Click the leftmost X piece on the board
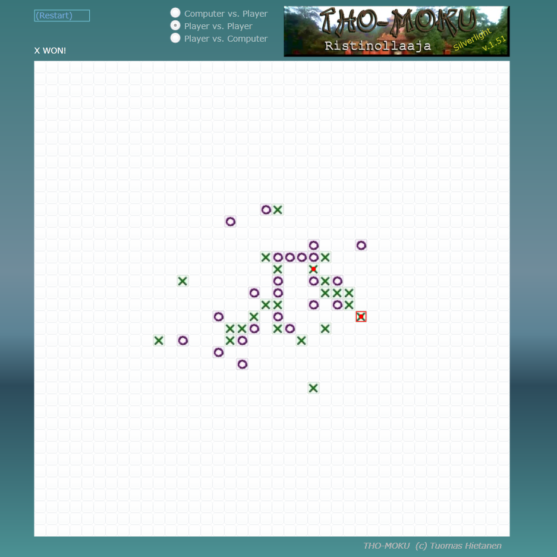This screenshot has width=557, height=557. point(159,341)
